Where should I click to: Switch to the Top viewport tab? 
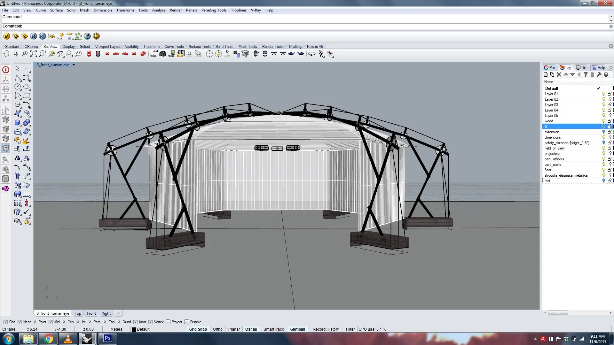point(78,313)
